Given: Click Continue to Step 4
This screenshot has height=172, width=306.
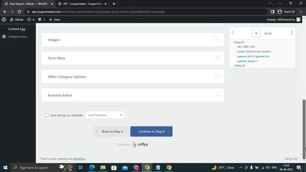Looking at the screenshot, I should point(152,131).
